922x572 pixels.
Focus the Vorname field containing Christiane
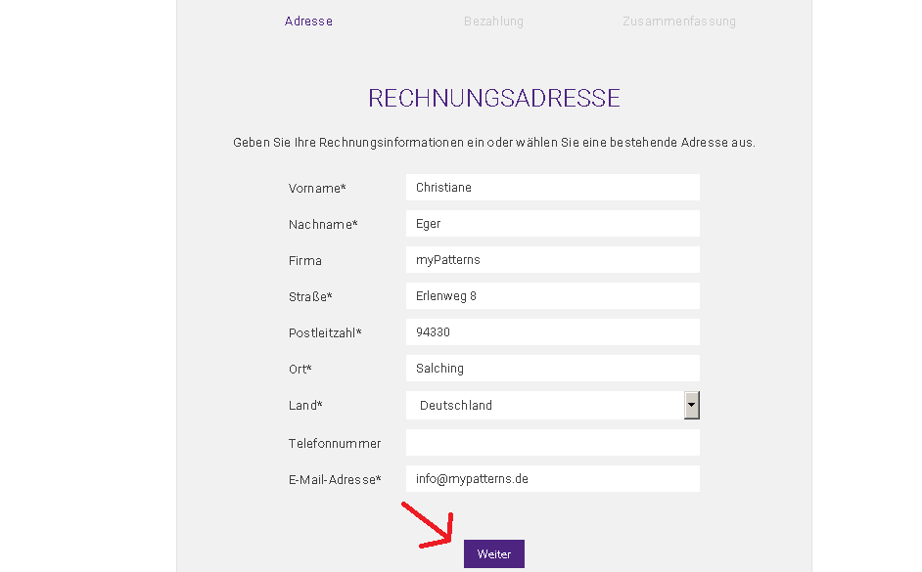(552, 188)
